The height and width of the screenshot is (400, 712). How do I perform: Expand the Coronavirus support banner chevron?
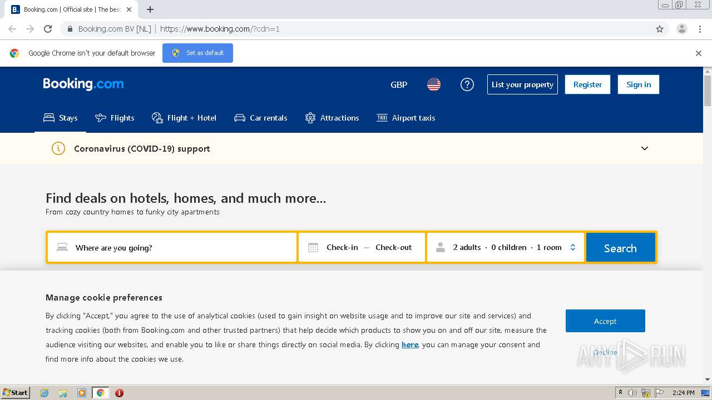645,148
